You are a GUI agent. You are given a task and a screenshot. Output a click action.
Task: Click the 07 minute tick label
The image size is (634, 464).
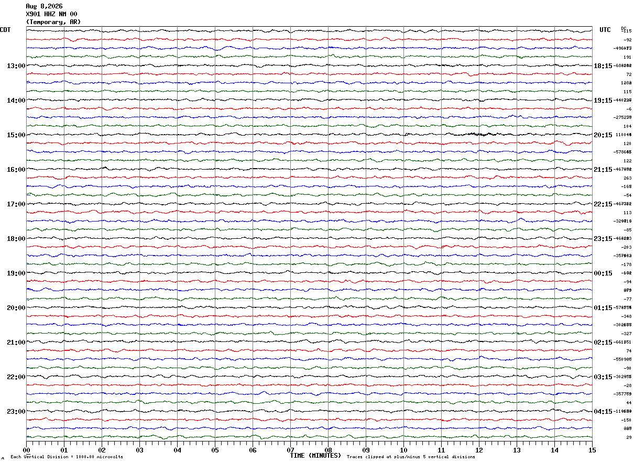[x=290, y=450]
